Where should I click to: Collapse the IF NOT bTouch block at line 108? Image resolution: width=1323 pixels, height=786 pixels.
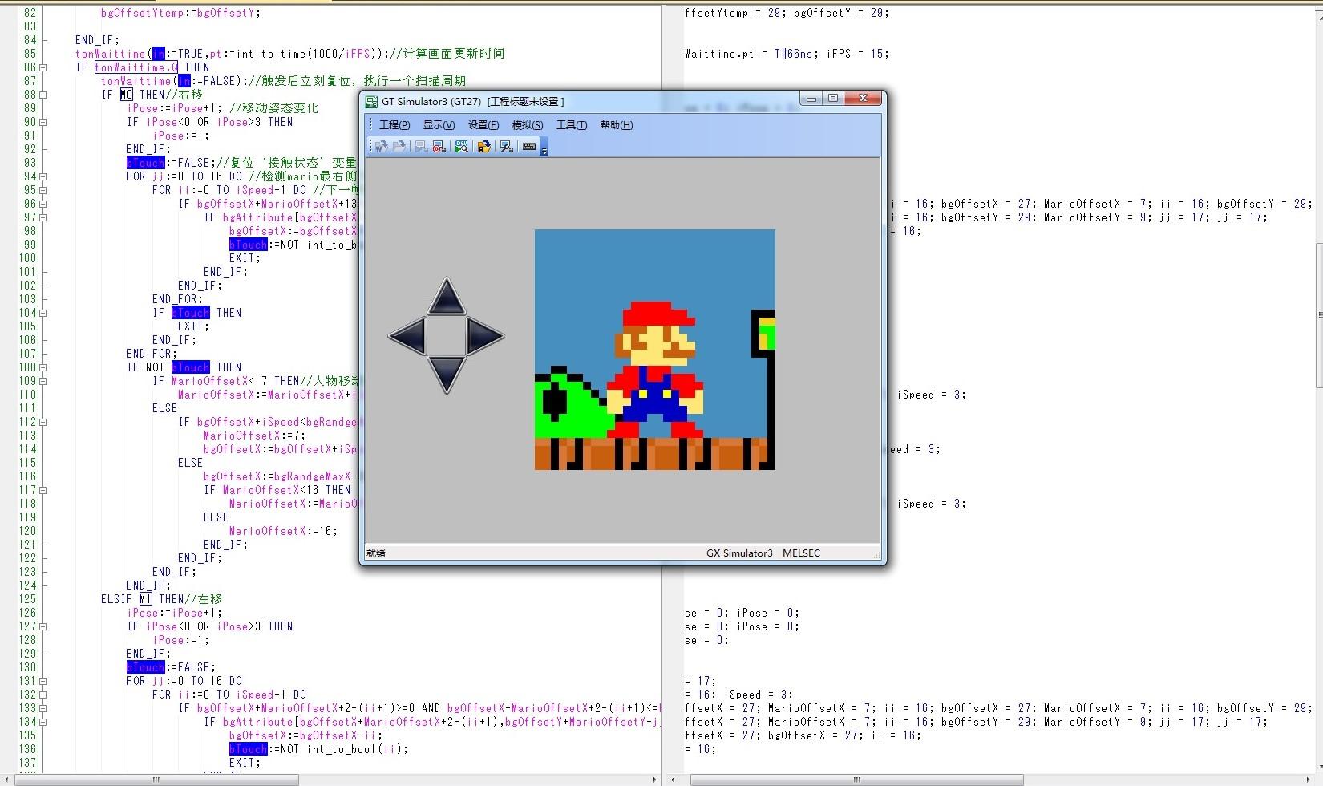(x=42, y=367)
